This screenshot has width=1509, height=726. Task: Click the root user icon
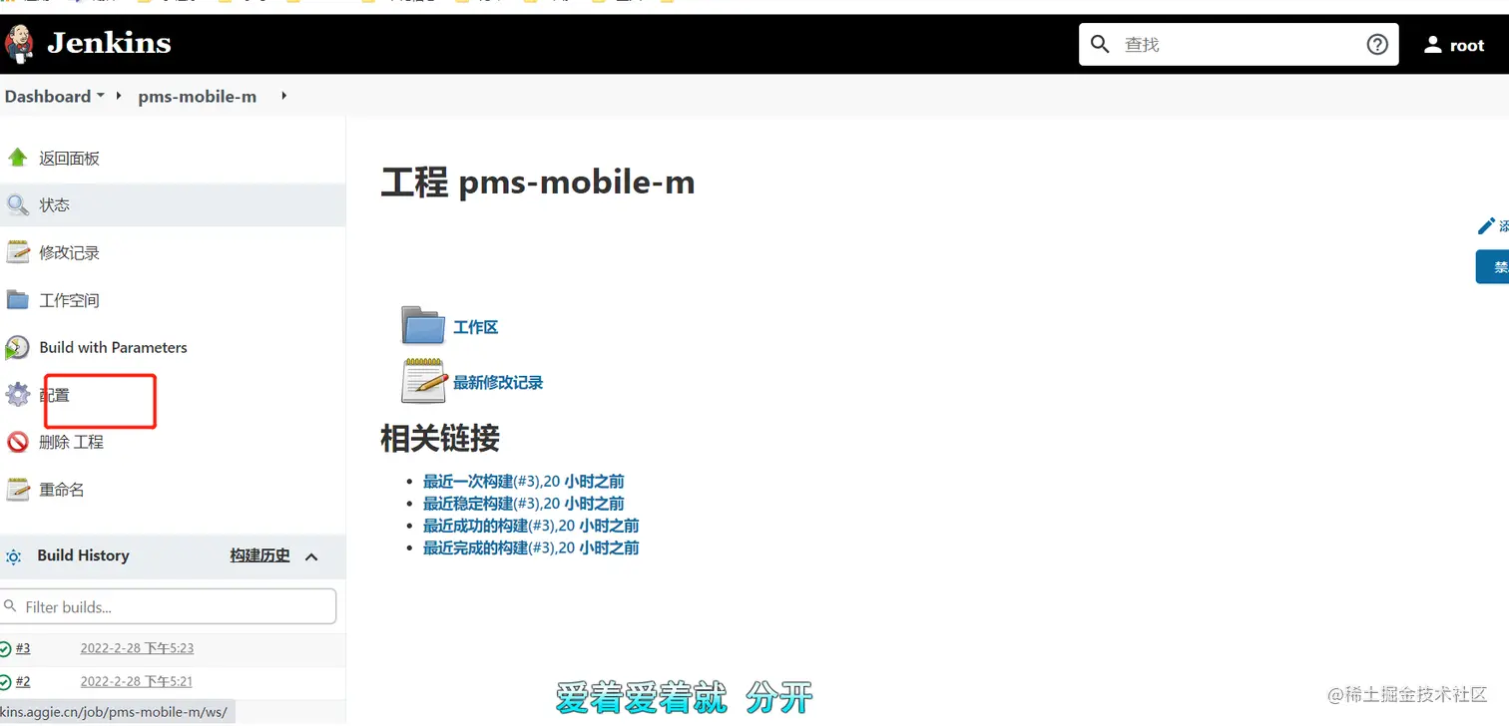coord(1433,45)
